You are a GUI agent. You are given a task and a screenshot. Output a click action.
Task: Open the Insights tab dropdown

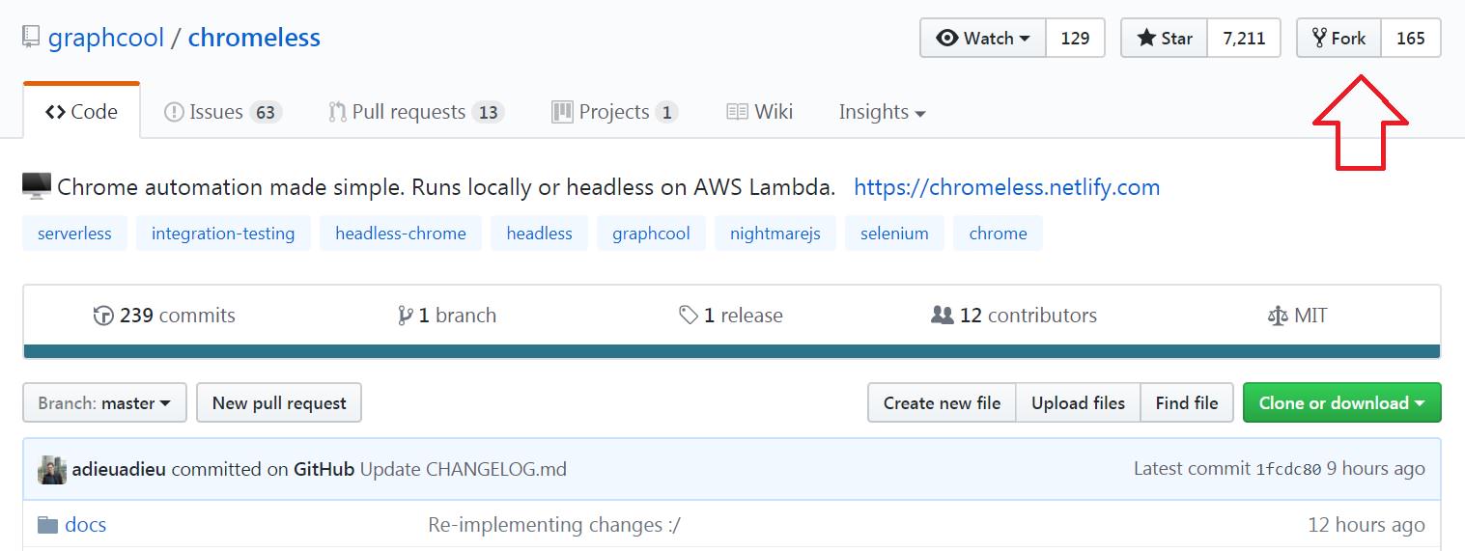click(x=882, y=112)
